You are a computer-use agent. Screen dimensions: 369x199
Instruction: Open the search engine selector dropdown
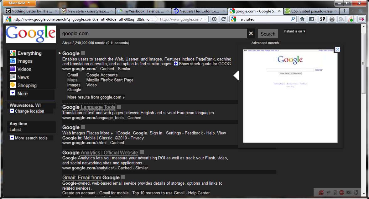pos(238,19)
